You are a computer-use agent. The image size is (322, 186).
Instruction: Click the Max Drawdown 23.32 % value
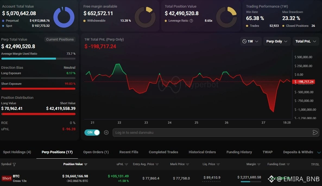pyautogui.click(x=291, y=18)
